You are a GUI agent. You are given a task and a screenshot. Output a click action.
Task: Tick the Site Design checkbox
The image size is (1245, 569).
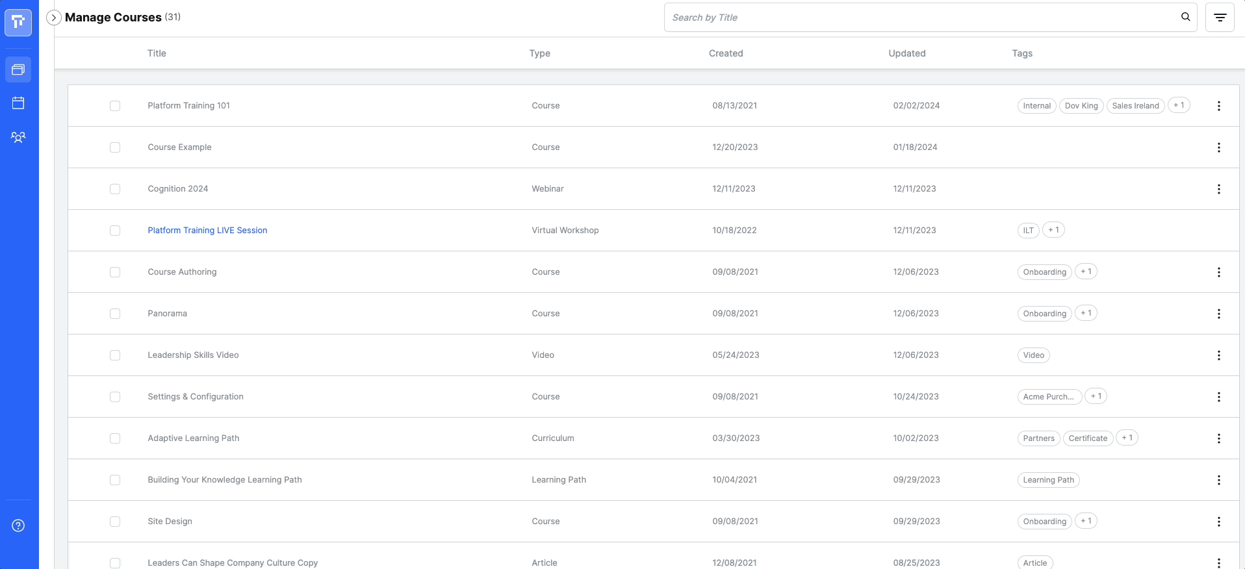click(x=115, y=522)
